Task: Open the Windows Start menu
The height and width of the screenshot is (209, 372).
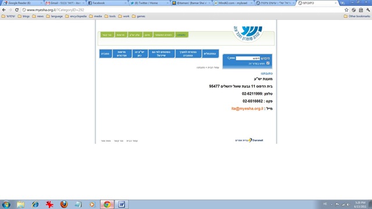Action: point(6,204)
